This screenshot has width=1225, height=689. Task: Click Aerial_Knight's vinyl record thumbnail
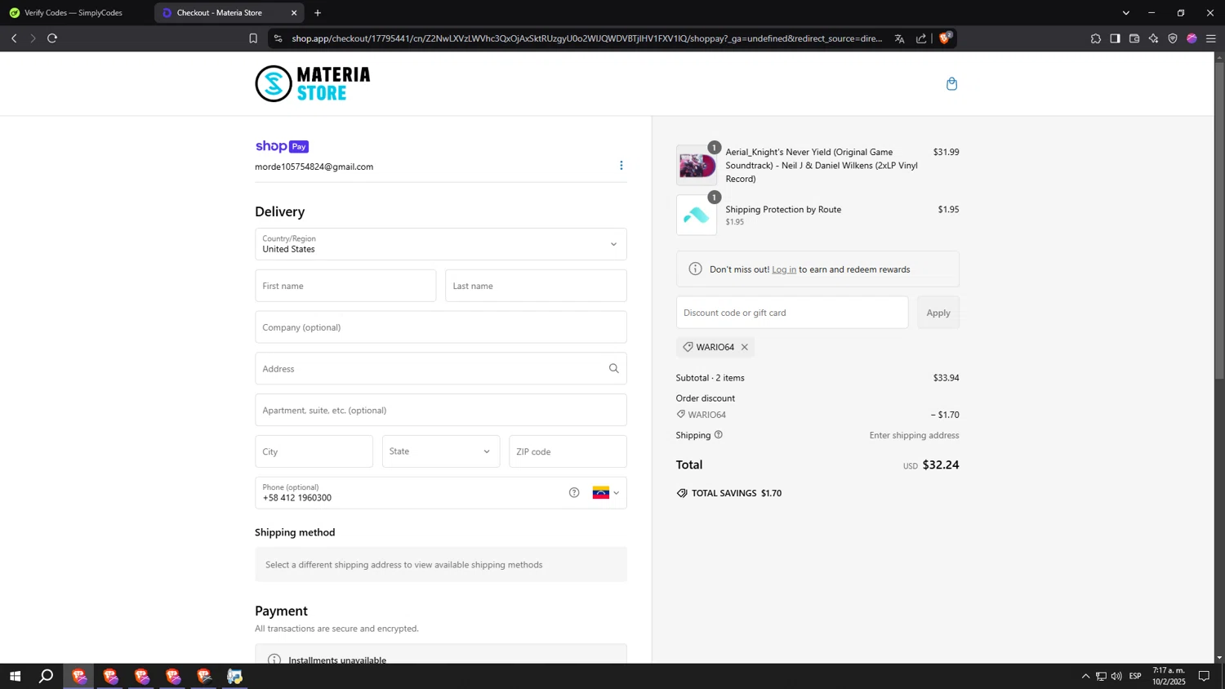[697, 166]
